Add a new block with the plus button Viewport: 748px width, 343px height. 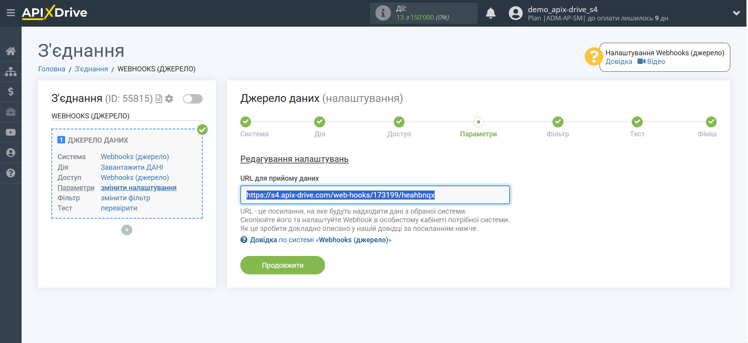(127, 230)
